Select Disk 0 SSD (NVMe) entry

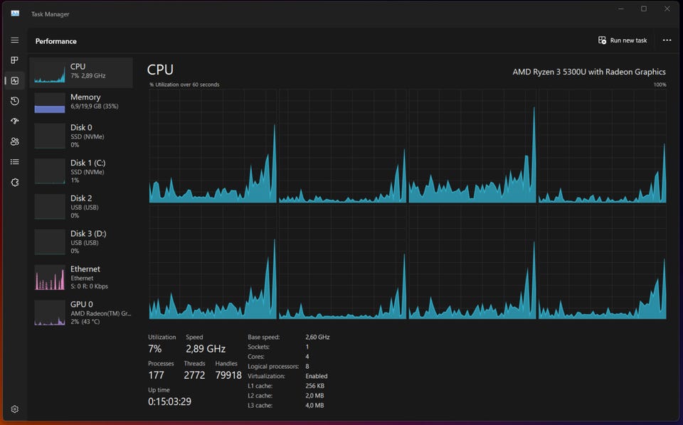point(81,136)
